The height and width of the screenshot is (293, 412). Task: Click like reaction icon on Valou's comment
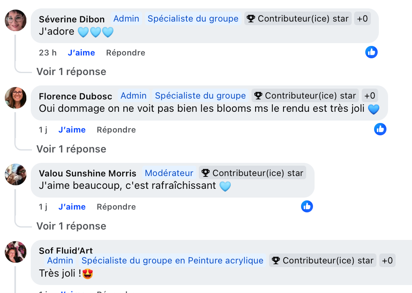pyautogui.click(x=307, y=206)
